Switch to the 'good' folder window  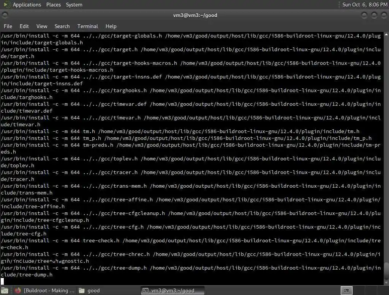point(89,290)
